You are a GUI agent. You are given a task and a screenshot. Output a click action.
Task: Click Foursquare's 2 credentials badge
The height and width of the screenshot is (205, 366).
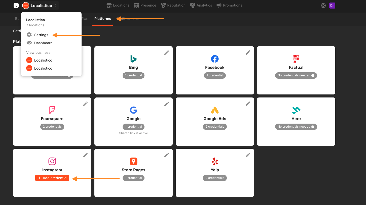52,127
